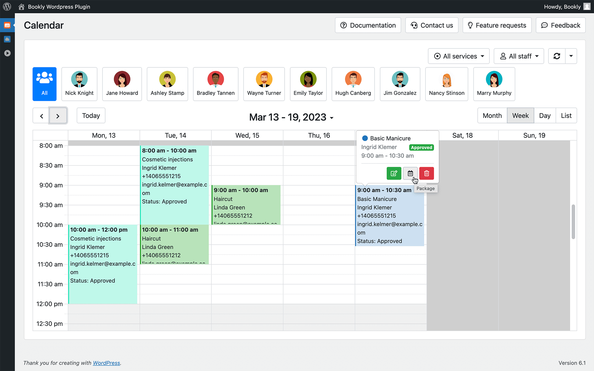Filter calendar by Emily Taylor
The height and width of the screenshot is (371, 594).
[308, 84]
